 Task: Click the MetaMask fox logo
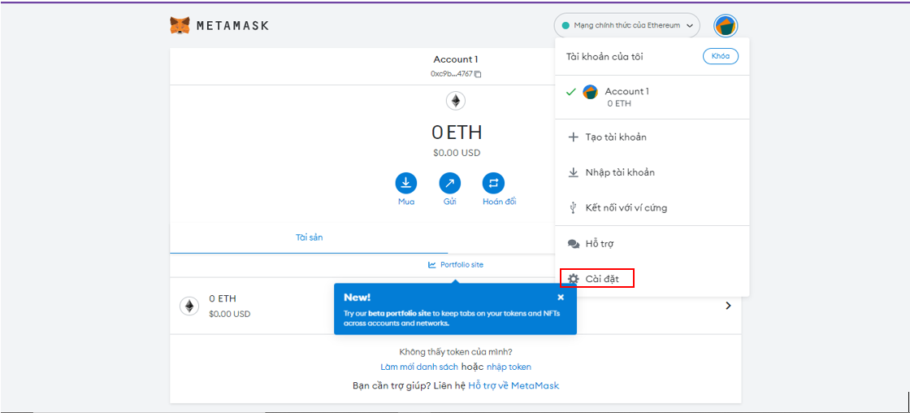click(180, 25)
